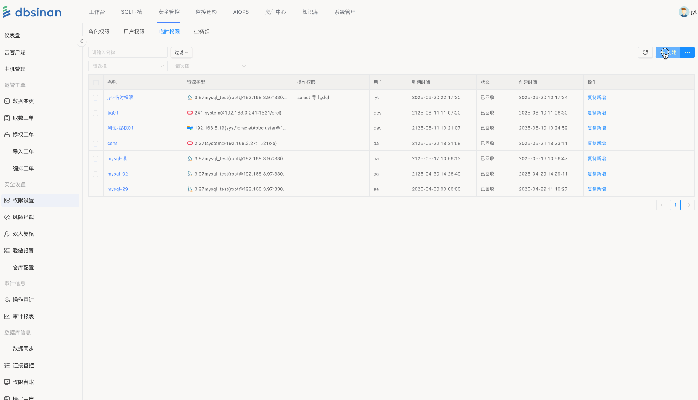
Task: Open the second 请选择 dropdown
Action: tap(210, 66)
